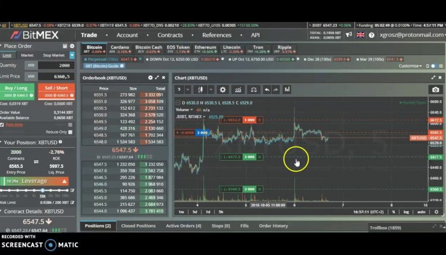Screen dimensions: 446x255
Task: Edit Risk Limit pencil icon
Action: tap(72, 203)
